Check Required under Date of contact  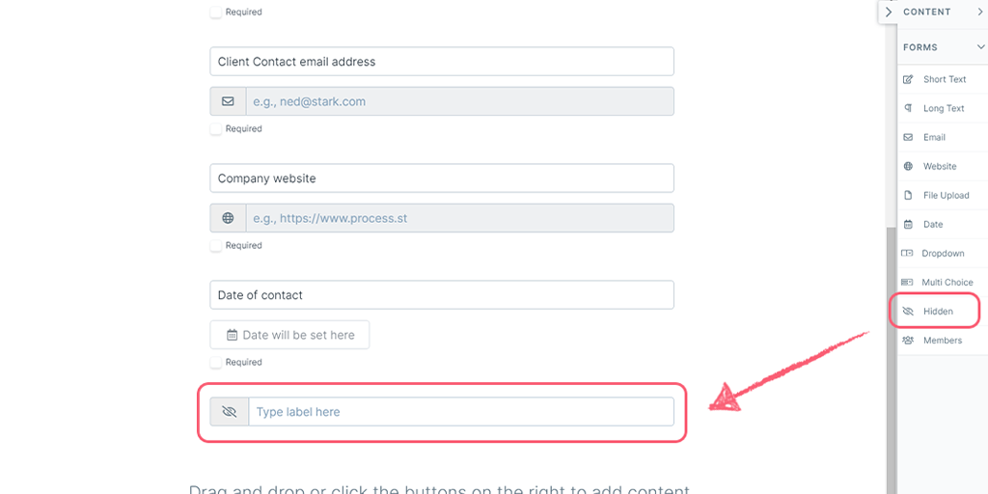coord(216,362)
